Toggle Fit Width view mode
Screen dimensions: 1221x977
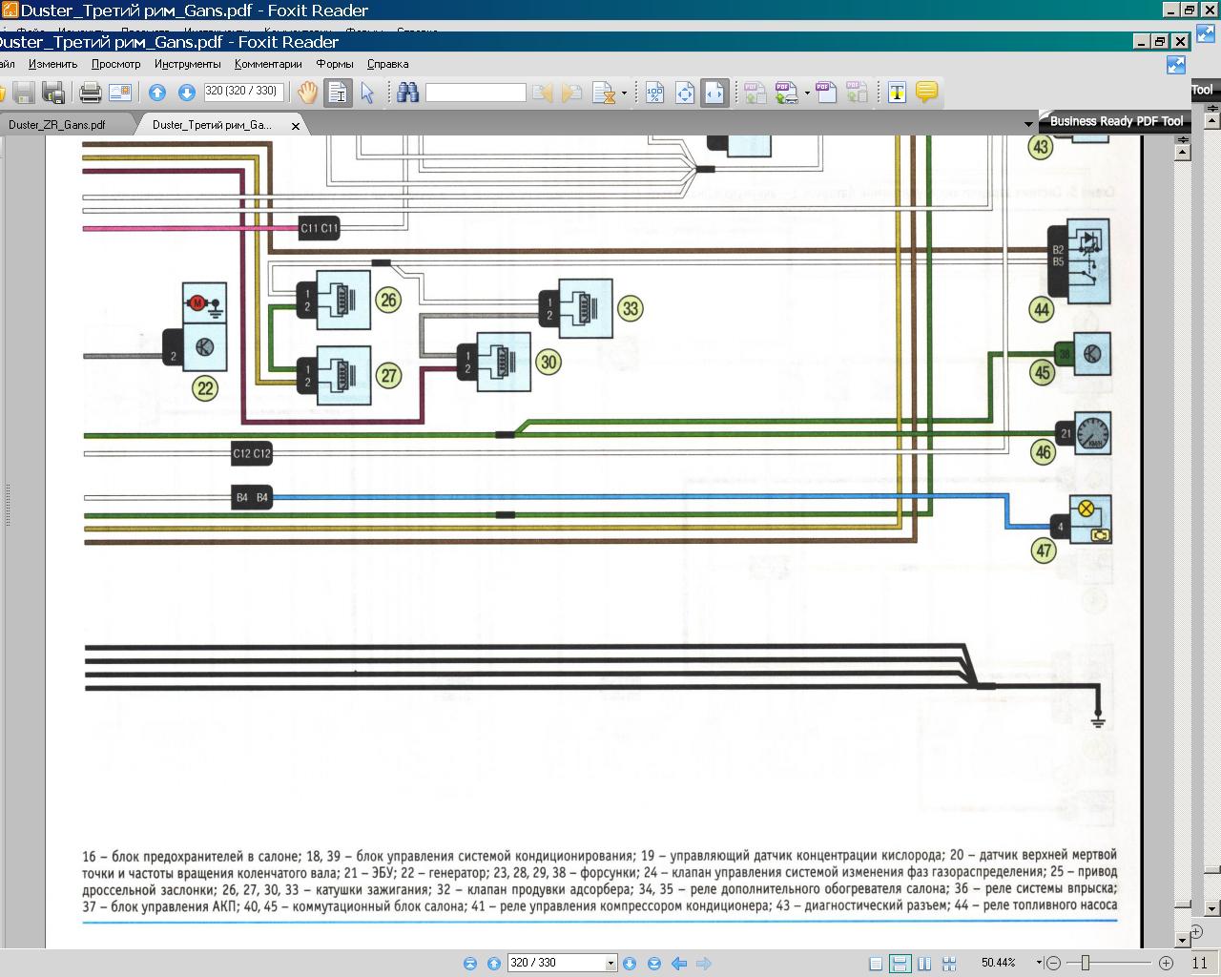click(714, 93)
